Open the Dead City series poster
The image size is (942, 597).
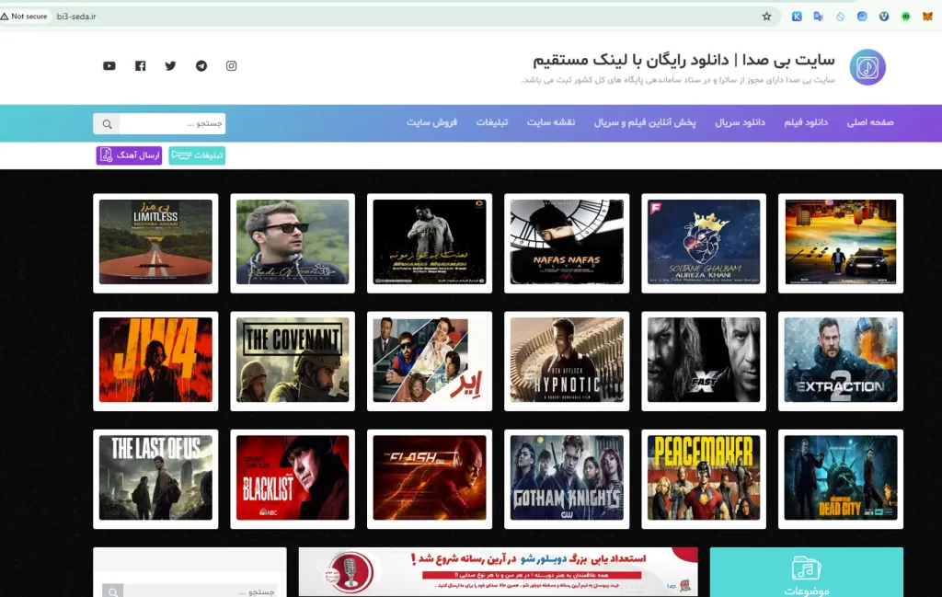(x=841, y=478)
